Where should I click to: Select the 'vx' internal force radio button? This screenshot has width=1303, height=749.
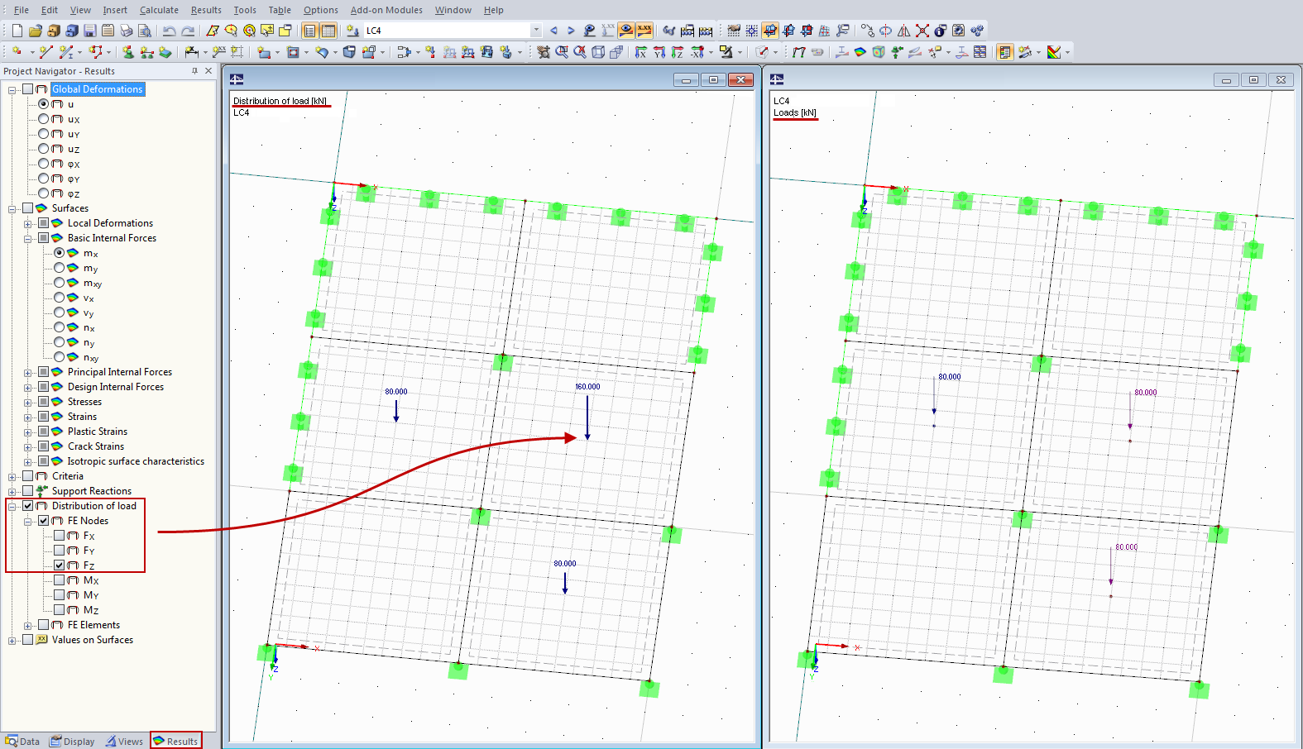[59, 298]
